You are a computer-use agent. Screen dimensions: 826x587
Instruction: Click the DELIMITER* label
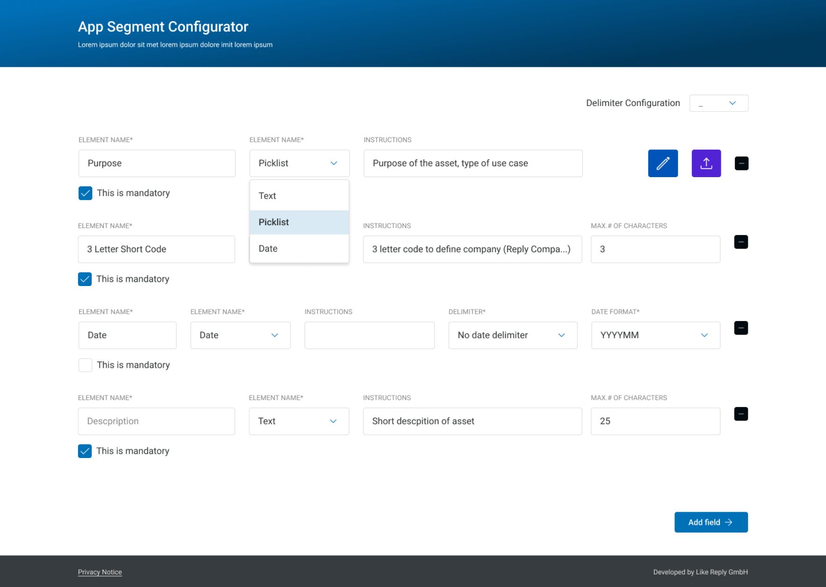467,312
